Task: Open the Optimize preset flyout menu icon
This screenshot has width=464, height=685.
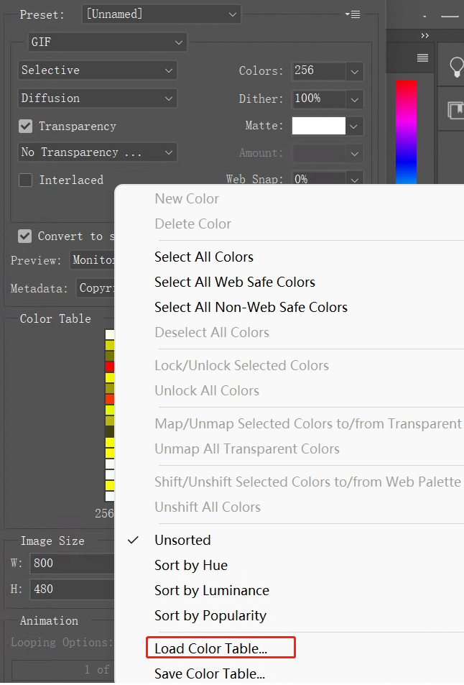Action: (352, 14)
